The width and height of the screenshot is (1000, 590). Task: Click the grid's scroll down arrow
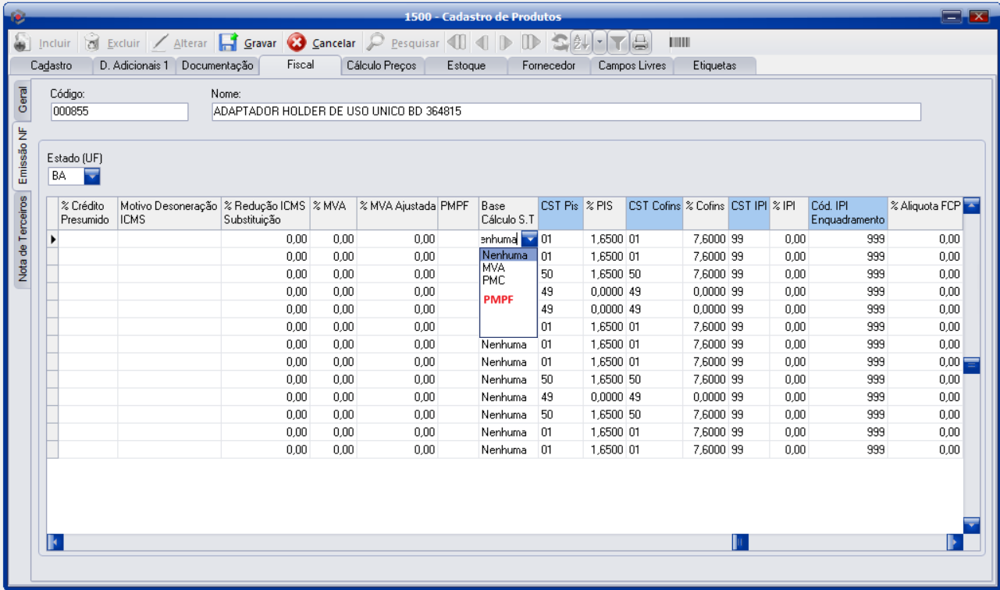[971, 524]
